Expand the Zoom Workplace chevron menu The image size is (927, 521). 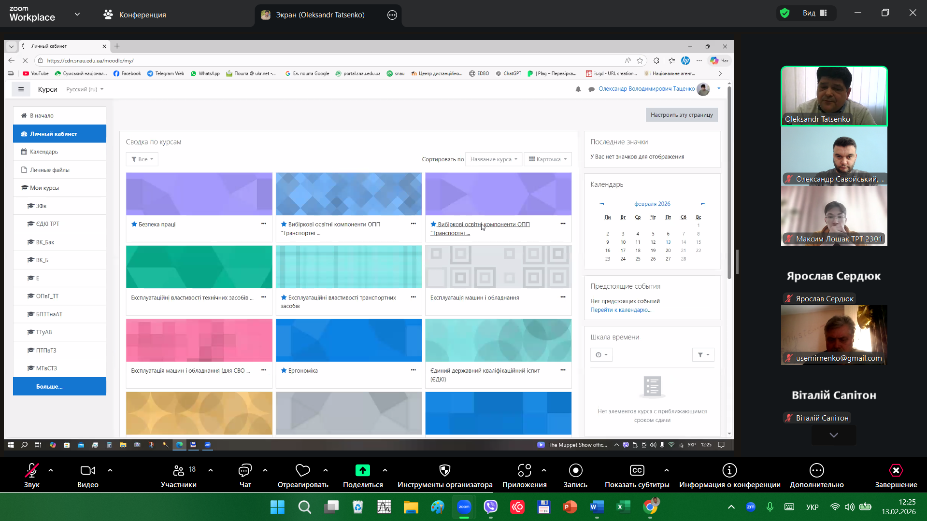[x=77, y=14]
